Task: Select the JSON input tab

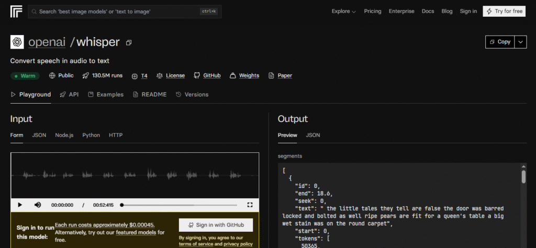Action: [x=39, y=136]
